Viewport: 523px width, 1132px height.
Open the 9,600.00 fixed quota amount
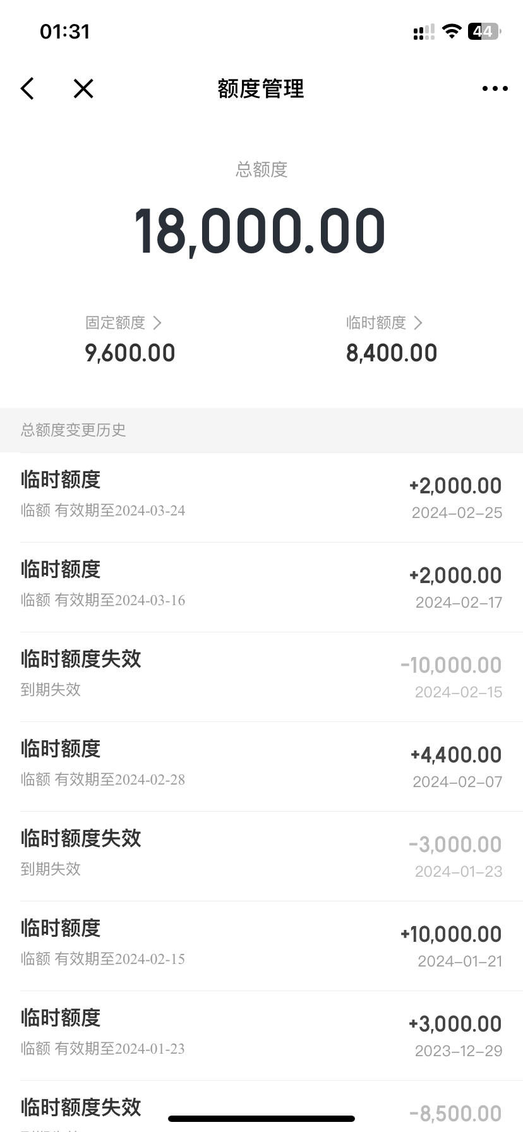[130, 353]
